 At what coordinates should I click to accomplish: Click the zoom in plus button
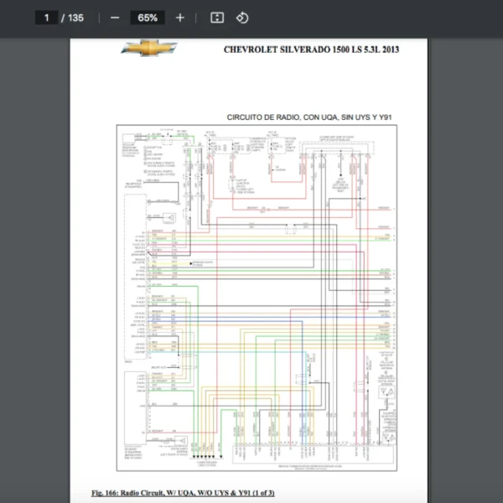(179, 18)
